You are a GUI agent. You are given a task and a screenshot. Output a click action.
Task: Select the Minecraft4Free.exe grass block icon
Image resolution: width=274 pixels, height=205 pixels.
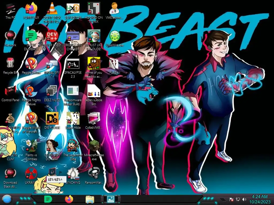click(x=94, y=150)
